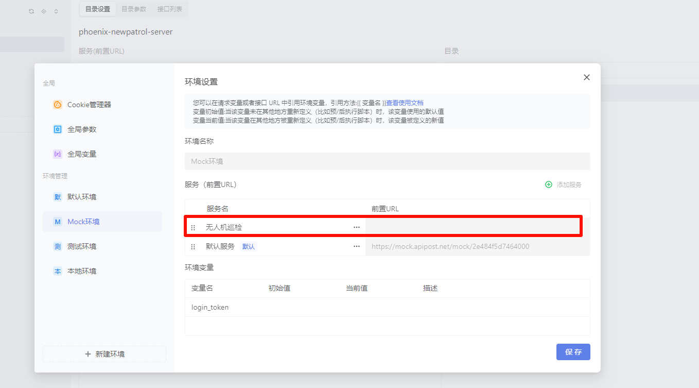Click the locate target icon in background sidebar
The height and width of the screenshot is (388, 699).
click(x=44, y=11)
